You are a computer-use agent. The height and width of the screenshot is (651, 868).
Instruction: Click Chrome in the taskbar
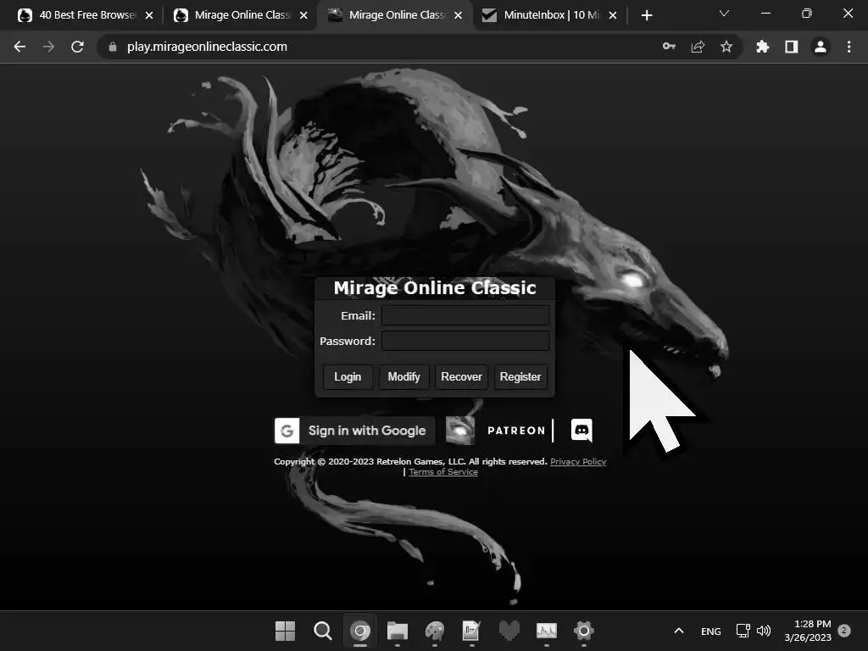click(360, 631)
